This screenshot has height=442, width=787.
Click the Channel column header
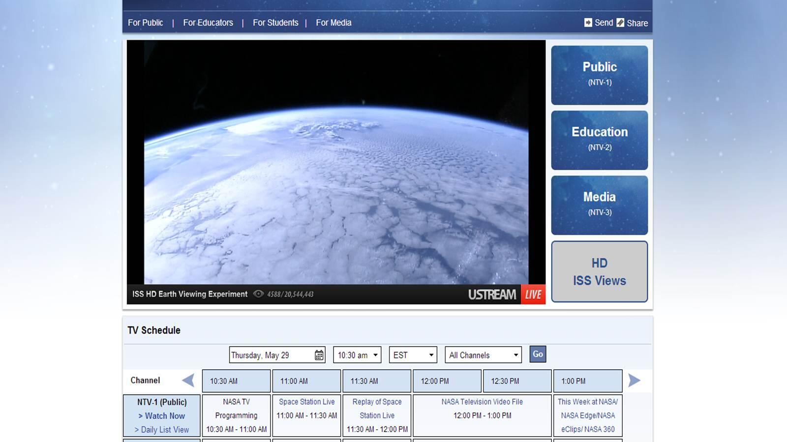coord(145,381)
